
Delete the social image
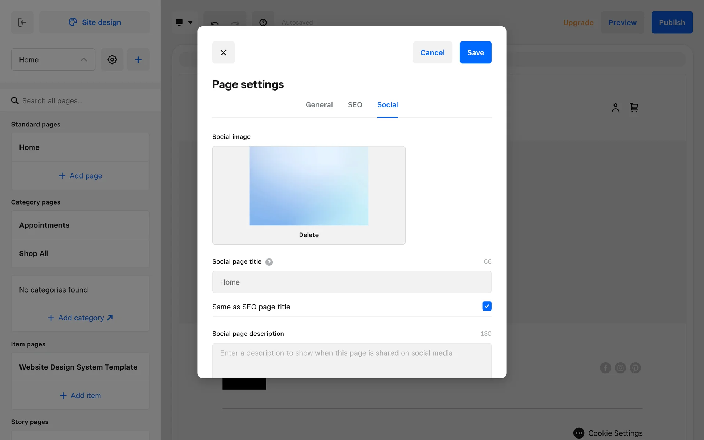(x=309, y=235)
